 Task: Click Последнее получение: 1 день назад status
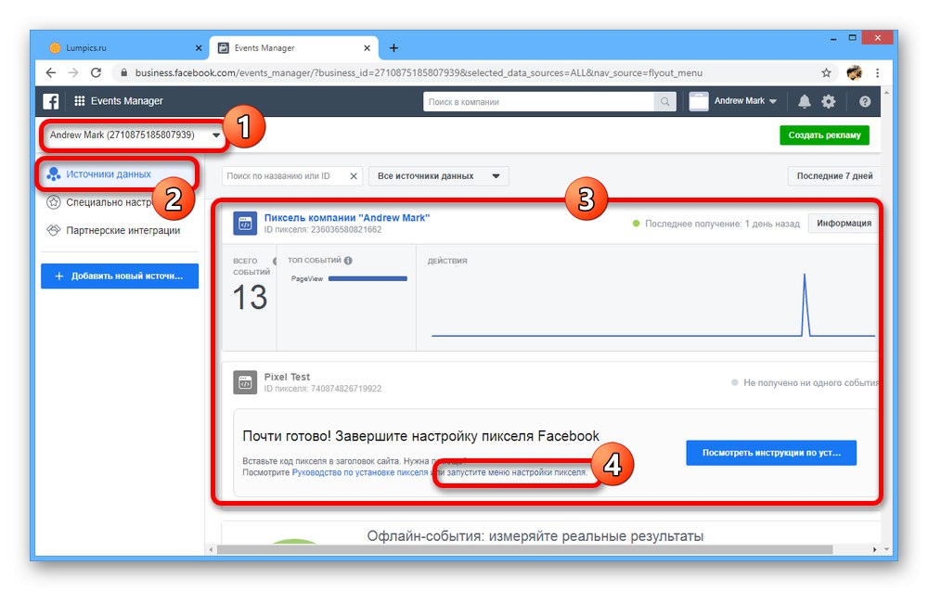pyautogui.click(x=716, y=224)
